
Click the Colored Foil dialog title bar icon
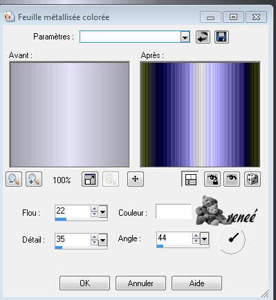point(9,17)
